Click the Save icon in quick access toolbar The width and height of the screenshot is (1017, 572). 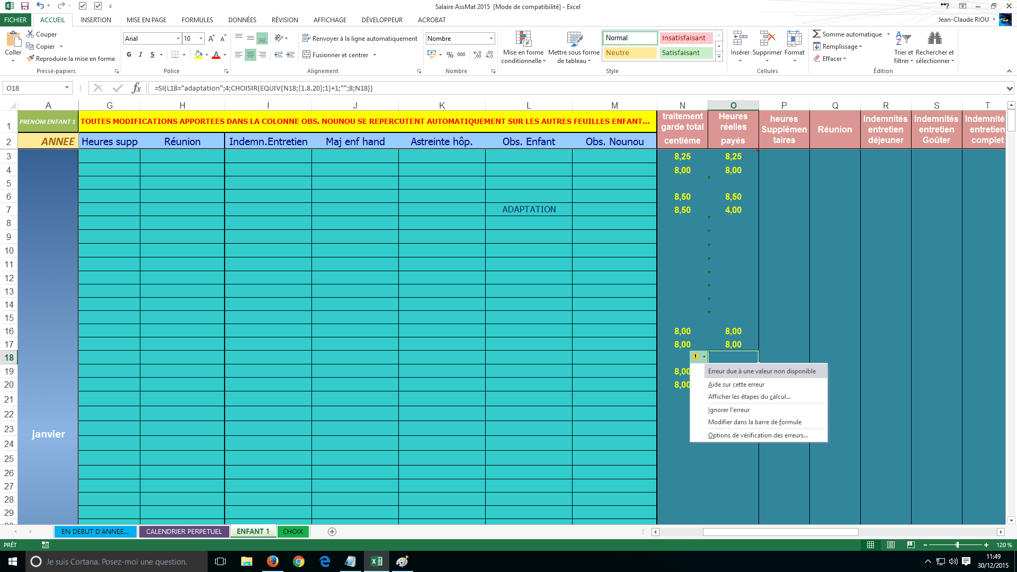coord(24,6)
